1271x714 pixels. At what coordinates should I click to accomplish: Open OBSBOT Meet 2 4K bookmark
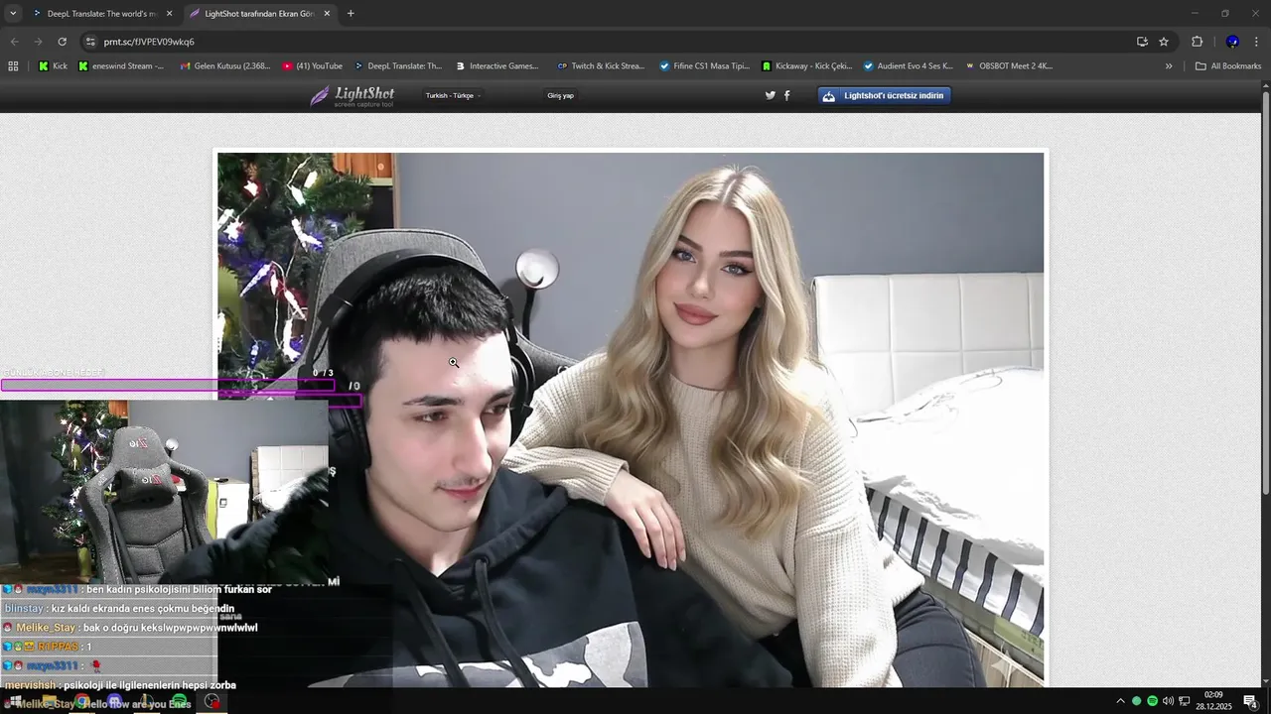1008,66
